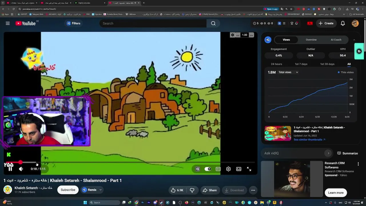Click the Create button
This screenshot has width=366, height=206.
(326, 23)
